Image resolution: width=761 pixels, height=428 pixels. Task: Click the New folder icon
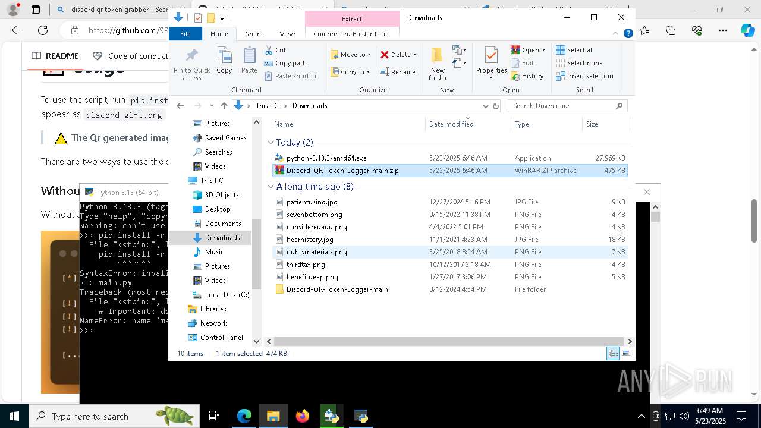pyautogui.click(x=438, y=64)
